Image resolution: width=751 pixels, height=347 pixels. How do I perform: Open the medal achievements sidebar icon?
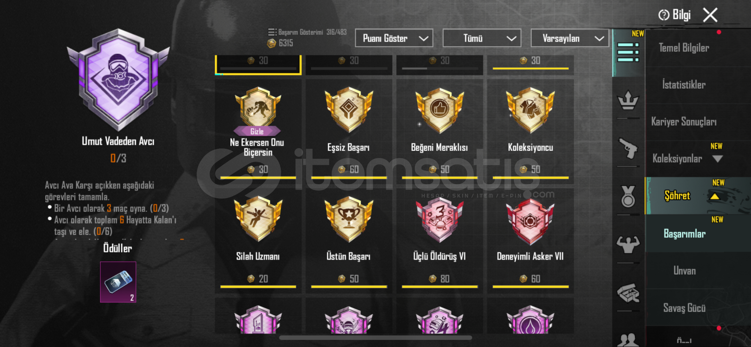[628, 196]
